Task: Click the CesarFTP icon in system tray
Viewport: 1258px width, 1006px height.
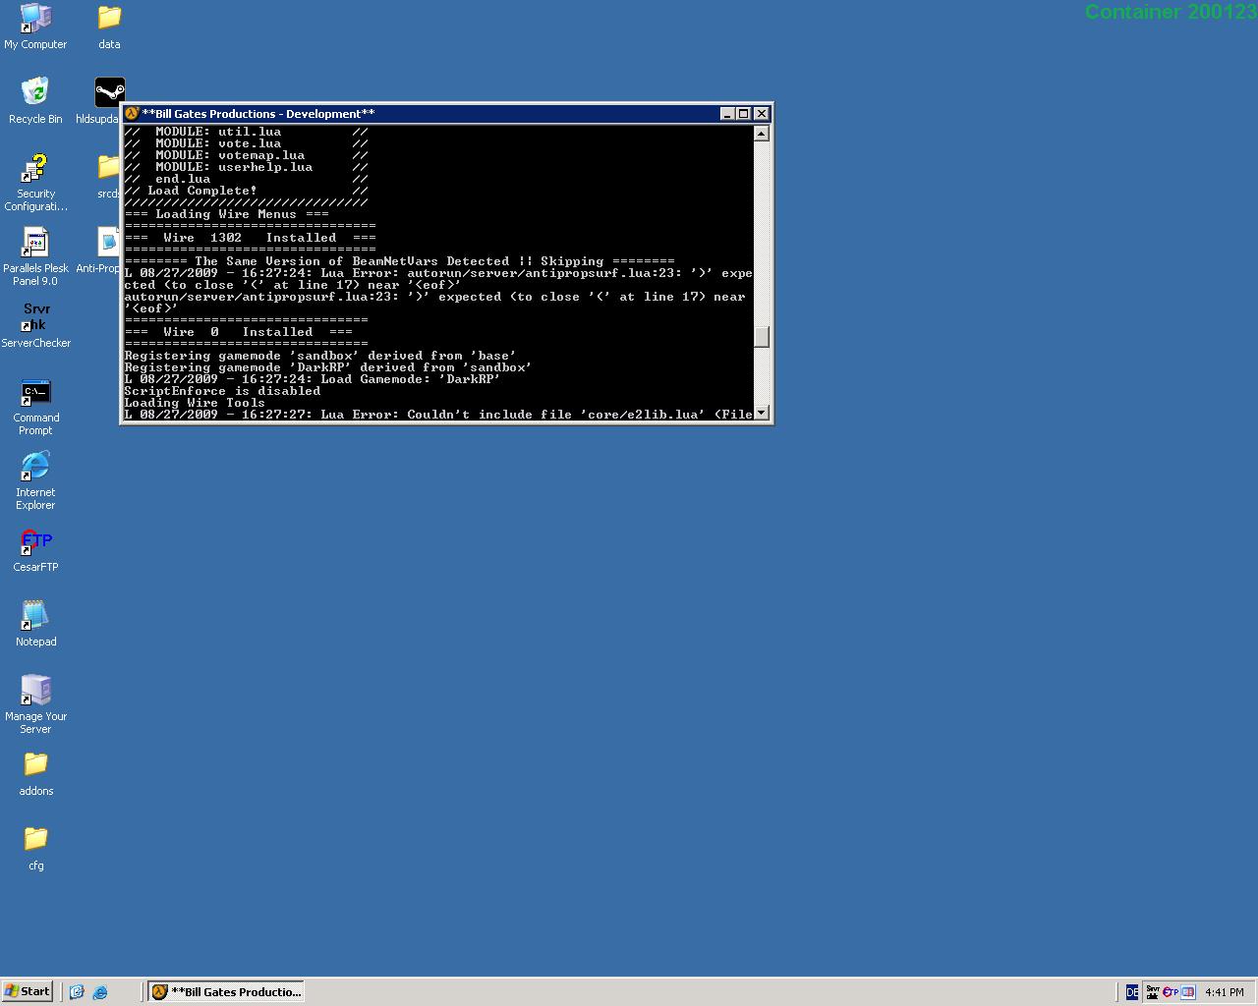Action: pos(1170,992)
